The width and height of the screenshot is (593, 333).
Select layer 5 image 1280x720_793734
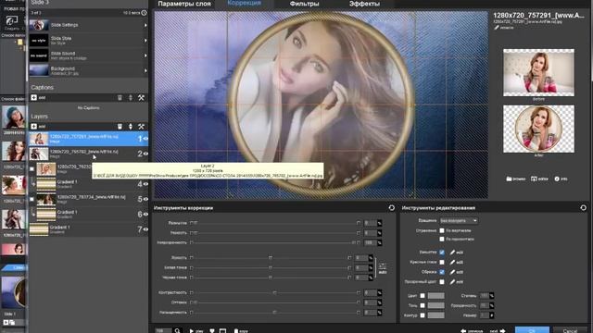[x=89, y=199]
